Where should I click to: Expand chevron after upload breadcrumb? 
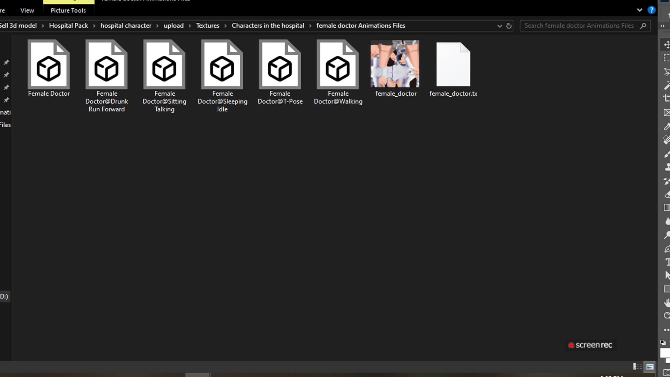pos(190,26)
